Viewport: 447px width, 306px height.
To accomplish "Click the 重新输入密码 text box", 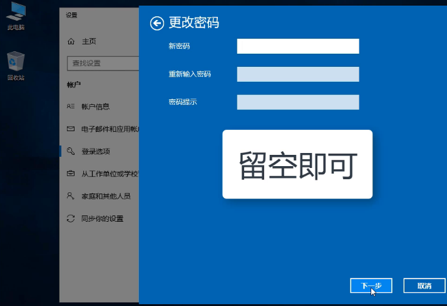I will click(x=297, y=74).
